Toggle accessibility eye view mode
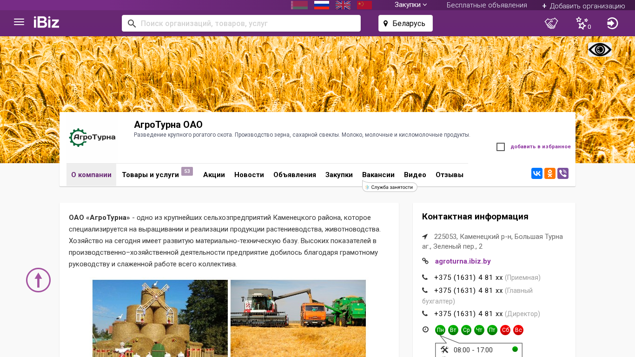 click(x=600, y=50)
